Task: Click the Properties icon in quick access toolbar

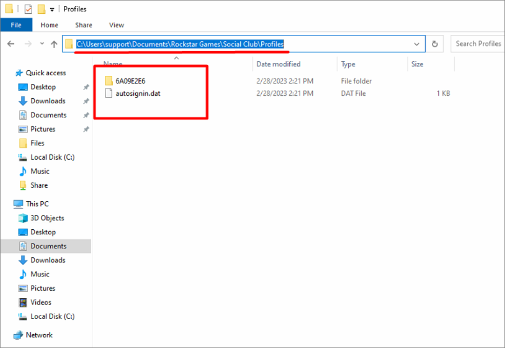Action: pyautogui.click(x=29, y=9)
